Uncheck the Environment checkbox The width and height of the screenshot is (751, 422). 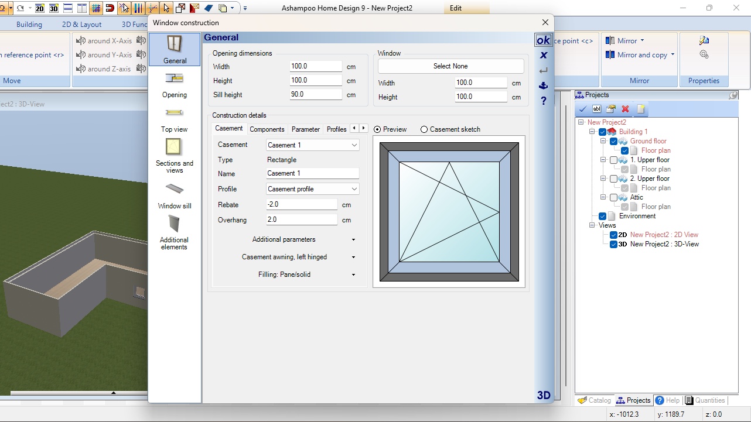point(603,216)
